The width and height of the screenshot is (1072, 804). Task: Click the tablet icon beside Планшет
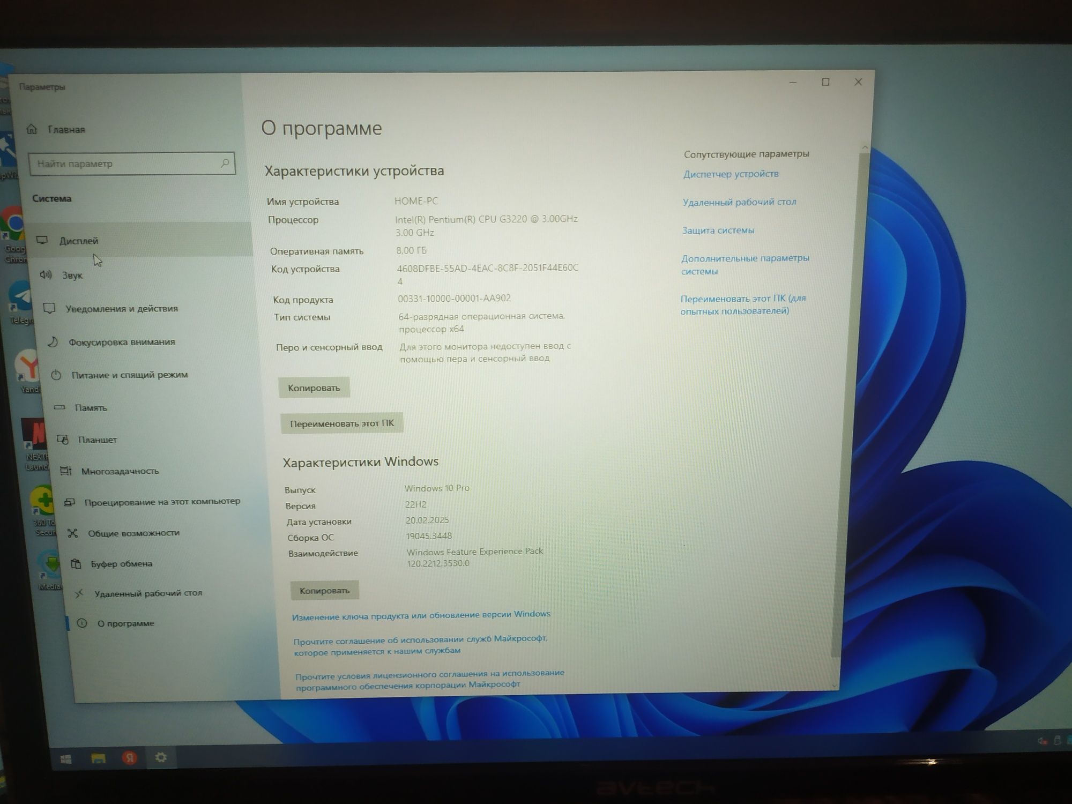[x=63, y=440]
